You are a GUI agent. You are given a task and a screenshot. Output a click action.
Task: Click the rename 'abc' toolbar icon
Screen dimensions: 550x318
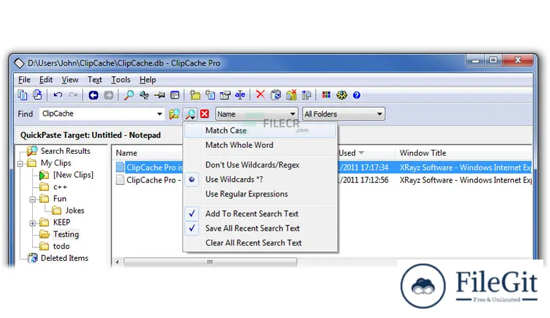point(240,95)
